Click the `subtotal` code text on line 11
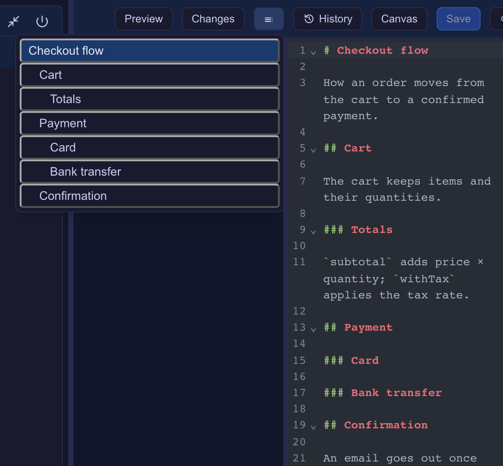 (x=358, y=262)
